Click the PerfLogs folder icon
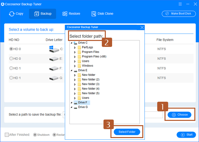This screenshot has height=142, width=199. coord(79,48)
